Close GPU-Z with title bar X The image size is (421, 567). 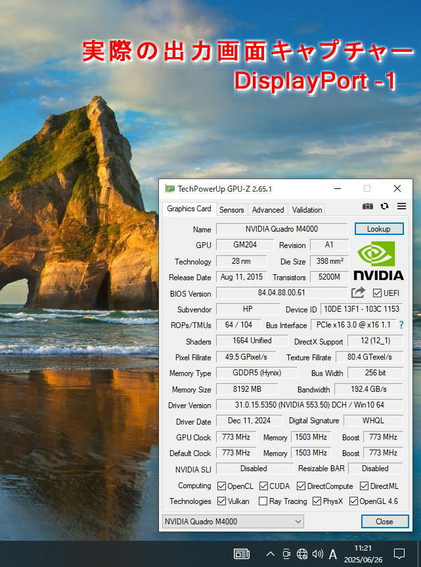pos(397,188)
